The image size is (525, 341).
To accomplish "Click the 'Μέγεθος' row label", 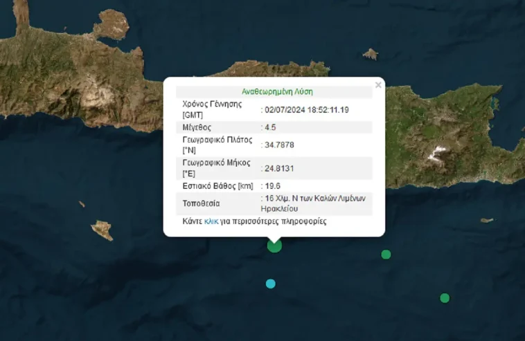I will click(197, 127).
